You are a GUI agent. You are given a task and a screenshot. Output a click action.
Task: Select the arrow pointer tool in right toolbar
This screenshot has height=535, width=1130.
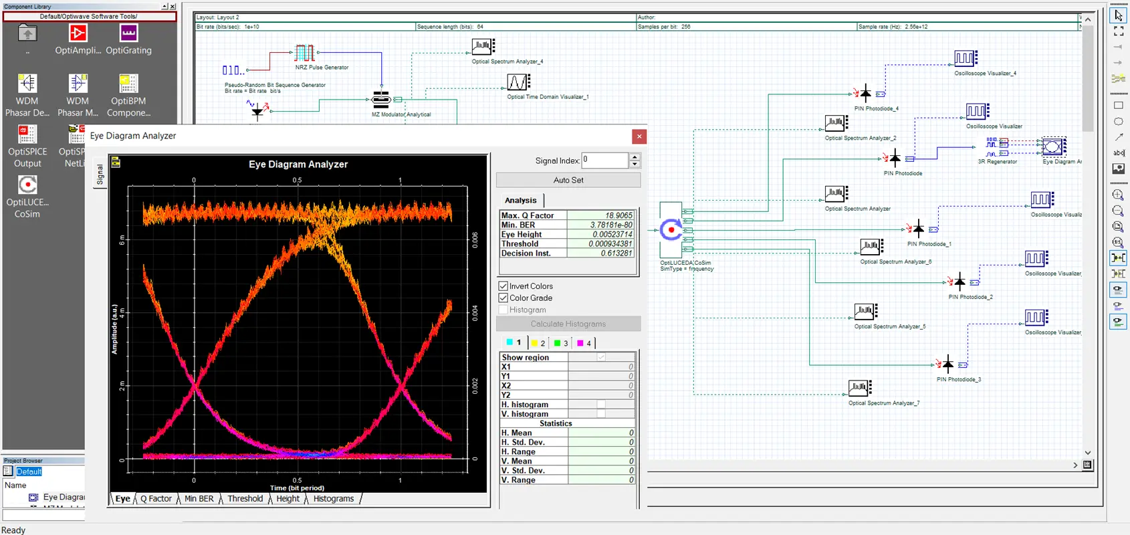click(1118, 15)
